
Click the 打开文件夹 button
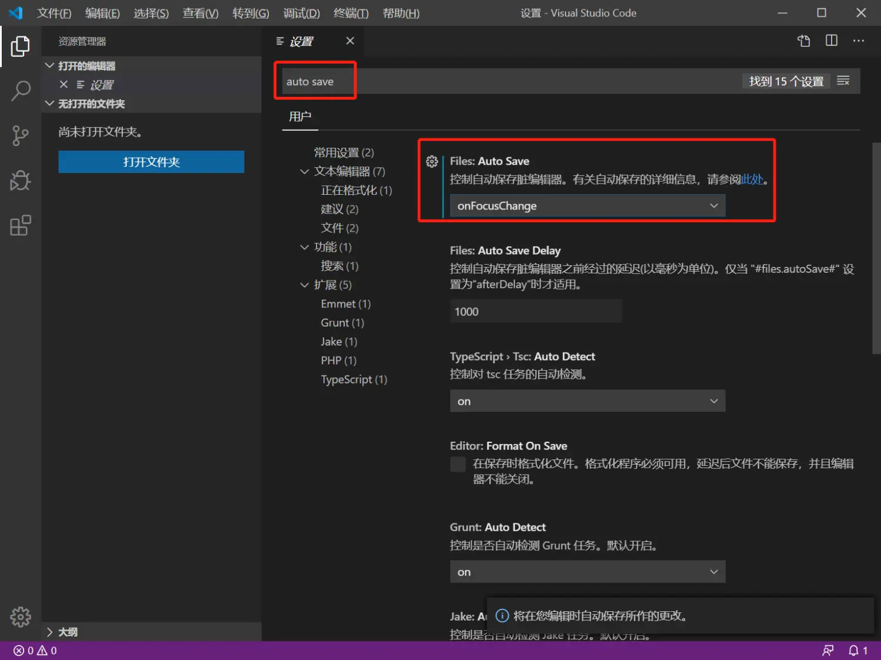click(x=151, y=162)
